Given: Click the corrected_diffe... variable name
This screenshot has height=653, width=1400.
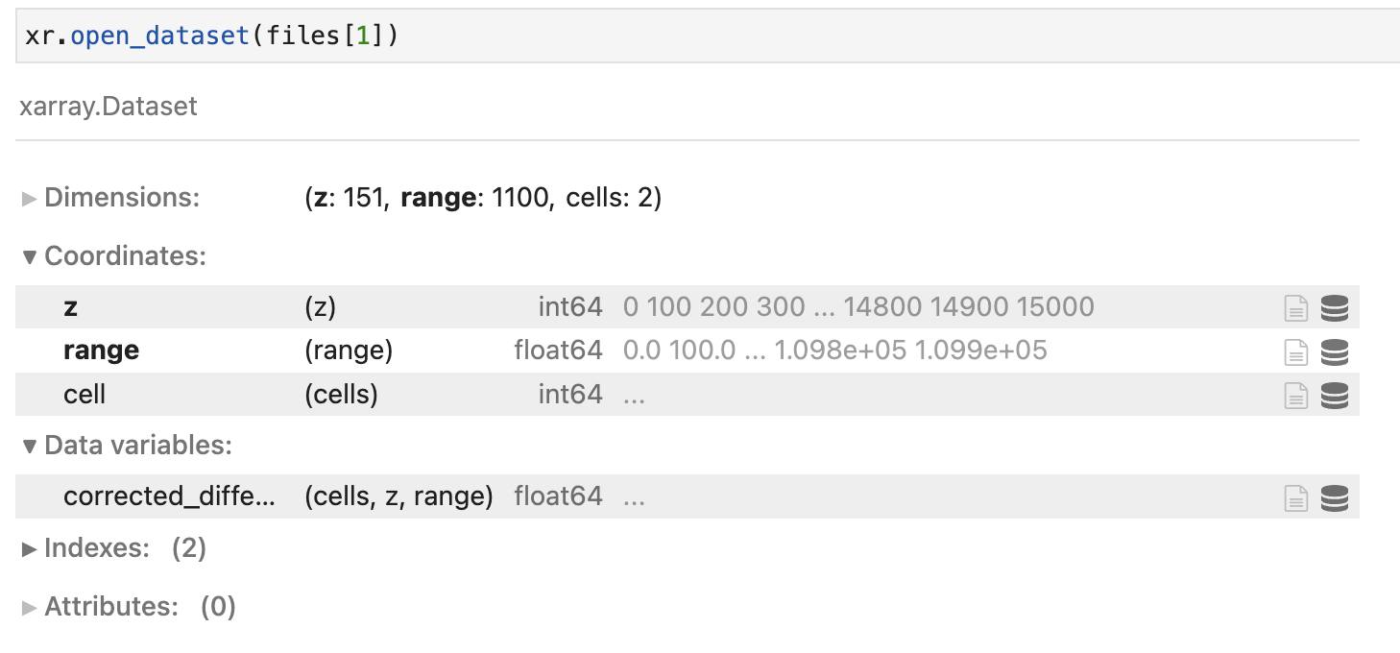Looking at the screenshot, I should coord(169,496).
